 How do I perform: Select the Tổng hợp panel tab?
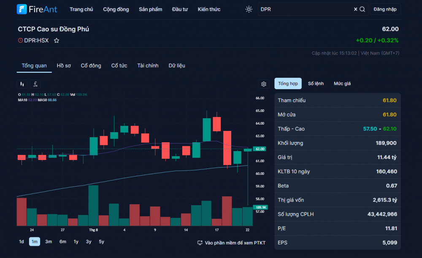pos(288,84)
